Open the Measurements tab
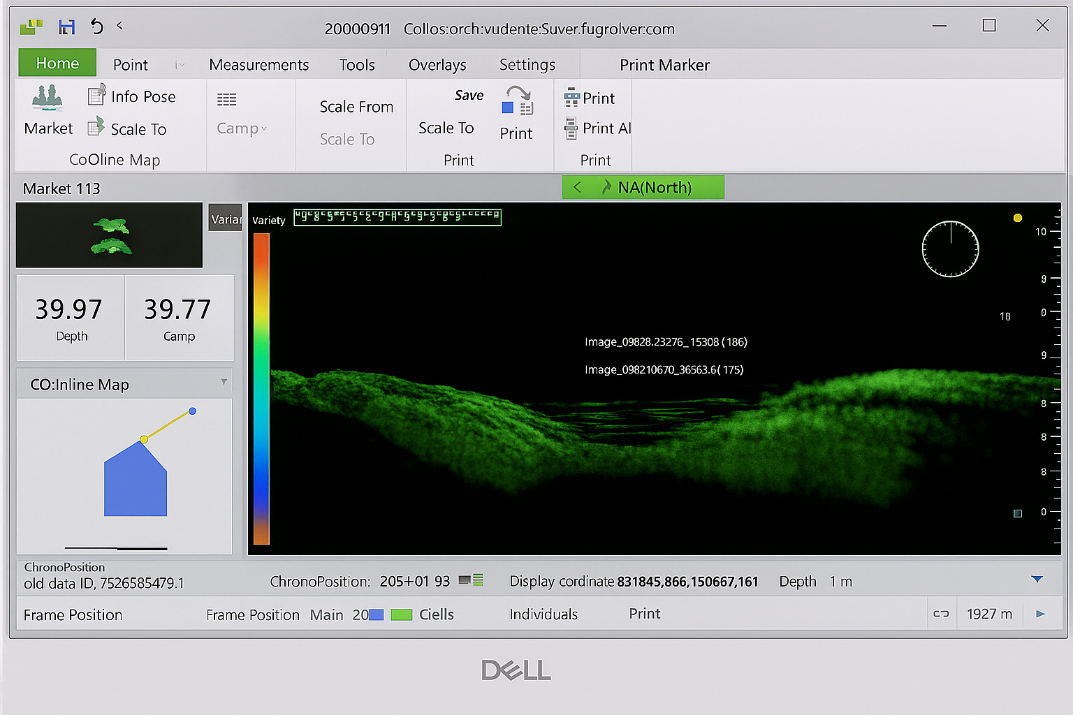1073x715 pixels. click(x=258, y=65)
